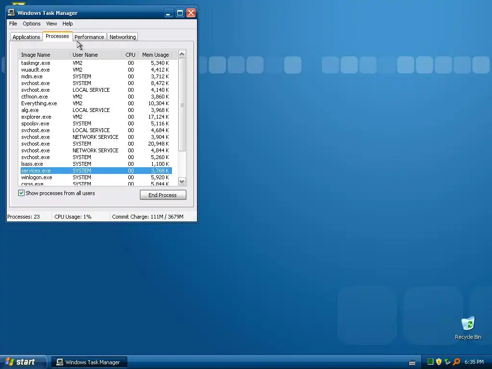Open the Recycle Bin desktop icon
Viewport: 492px width, 369px height.
[x=468, y=328]
